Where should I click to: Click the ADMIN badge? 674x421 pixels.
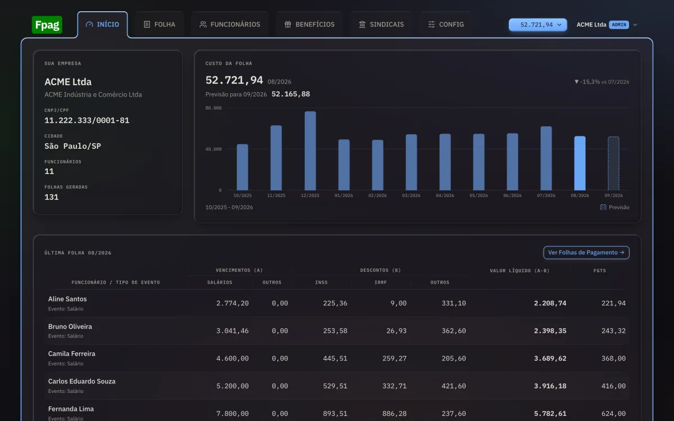(x=619, y=25)
